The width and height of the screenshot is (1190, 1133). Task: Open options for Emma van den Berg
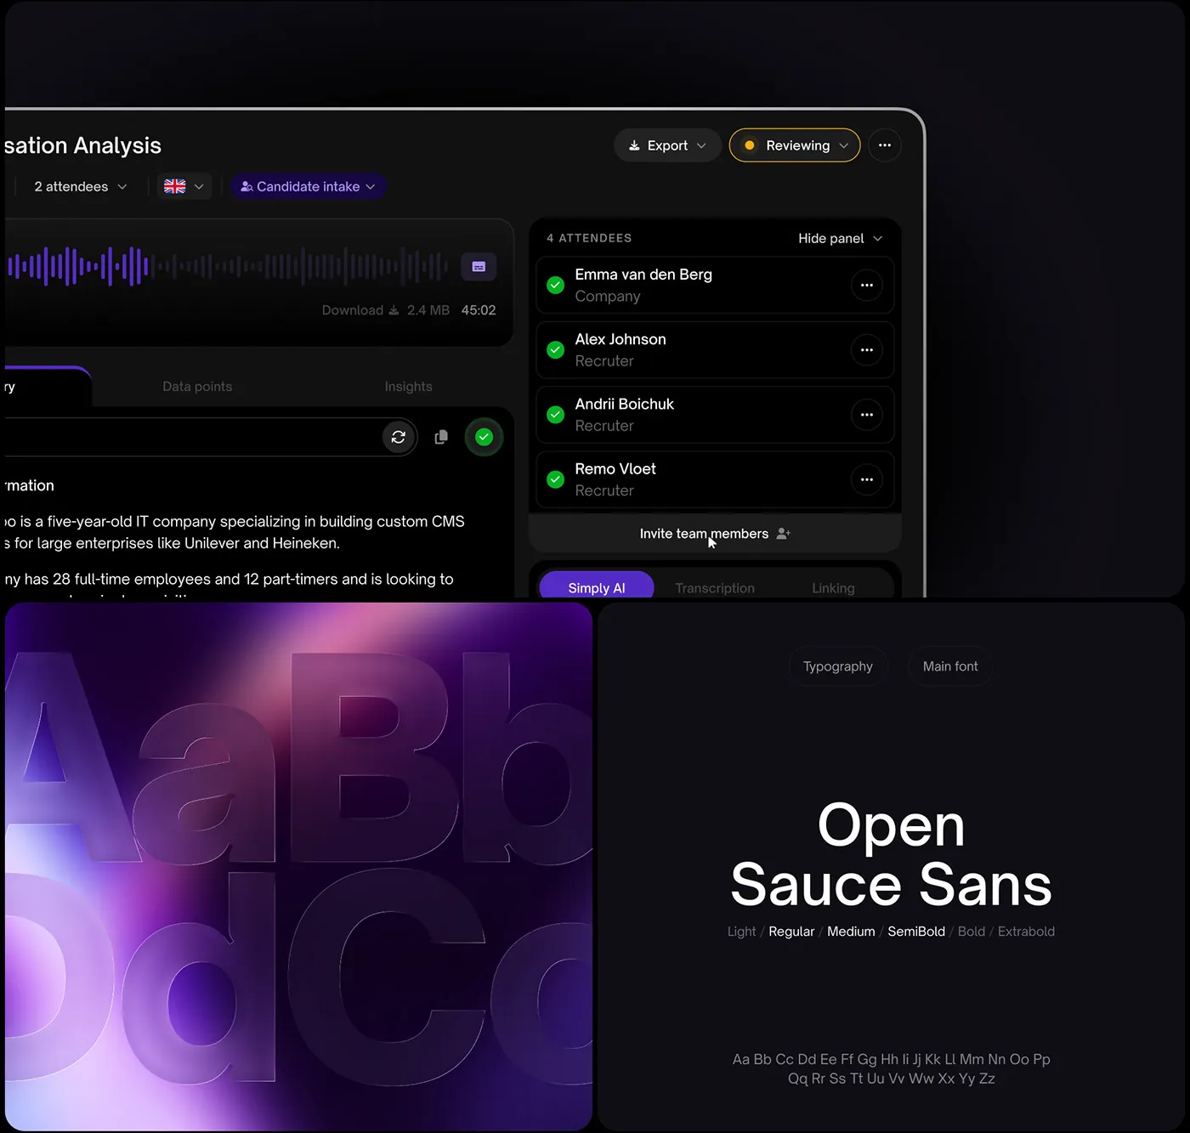866,286
